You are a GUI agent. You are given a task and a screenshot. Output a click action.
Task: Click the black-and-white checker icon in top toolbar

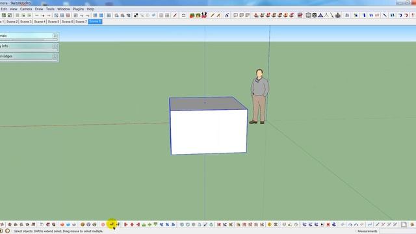136,16
